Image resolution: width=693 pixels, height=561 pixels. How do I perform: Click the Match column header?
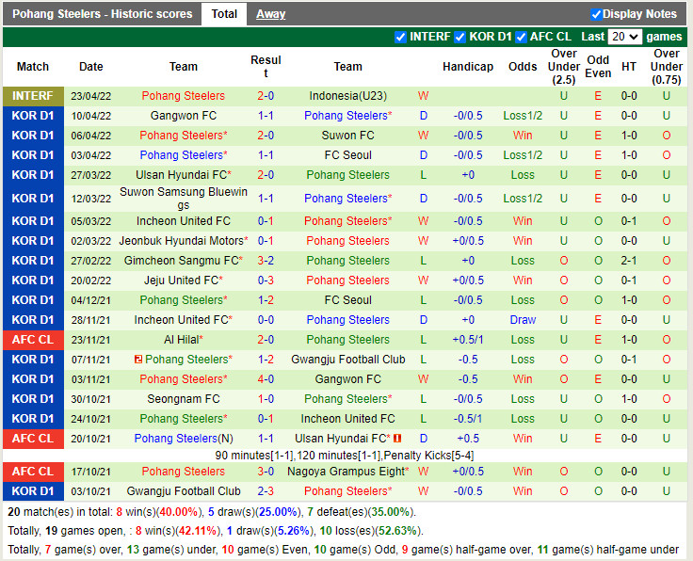click(x=33, y=67)
